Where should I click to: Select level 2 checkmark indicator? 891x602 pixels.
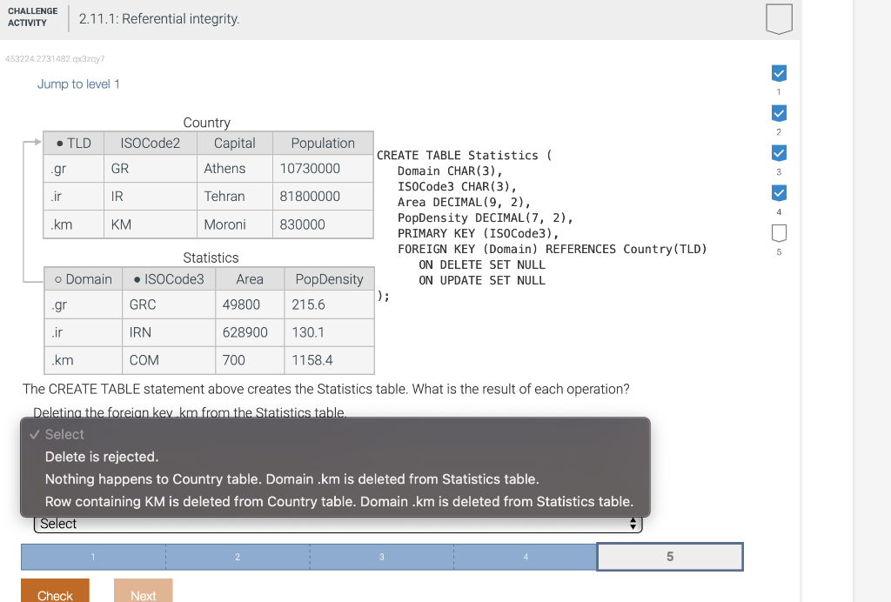[779, 114]
